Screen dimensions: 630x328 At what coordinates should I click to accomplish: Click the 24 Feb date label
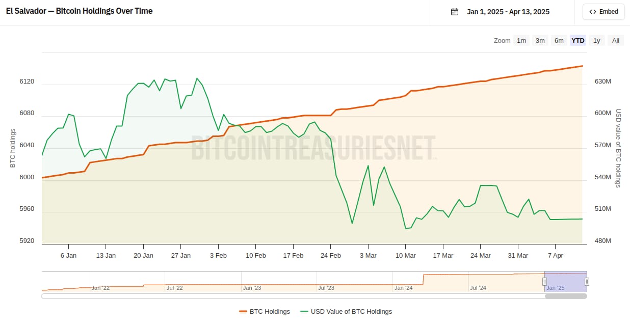click(x=331, y=255)
